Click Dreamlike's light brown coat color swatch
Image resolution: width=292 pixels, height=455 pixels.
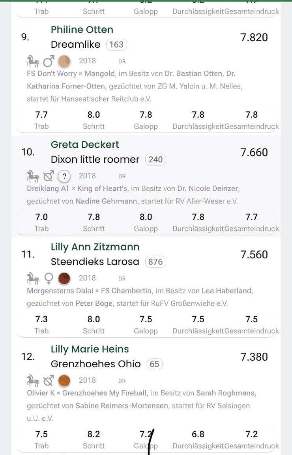pos(64,61)
